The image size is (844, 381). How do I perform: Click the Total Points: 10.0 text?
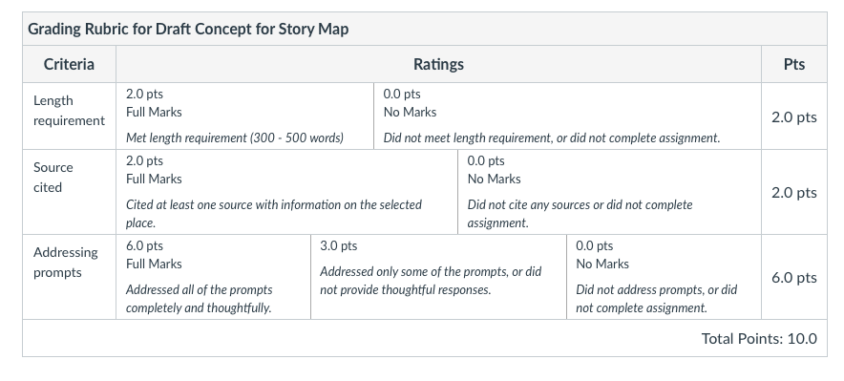759,338
